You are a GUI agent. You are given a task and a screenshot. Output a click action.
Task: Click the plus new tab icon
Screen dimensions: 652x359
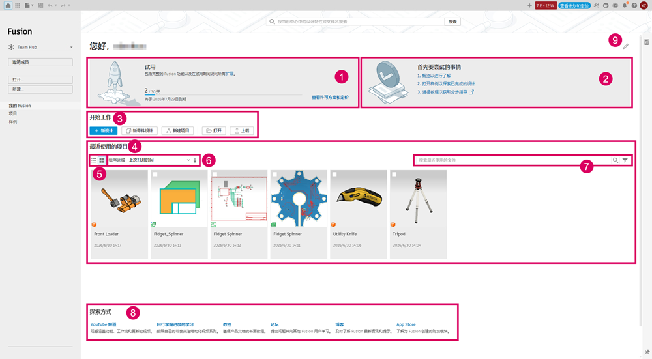pos(529,5)
